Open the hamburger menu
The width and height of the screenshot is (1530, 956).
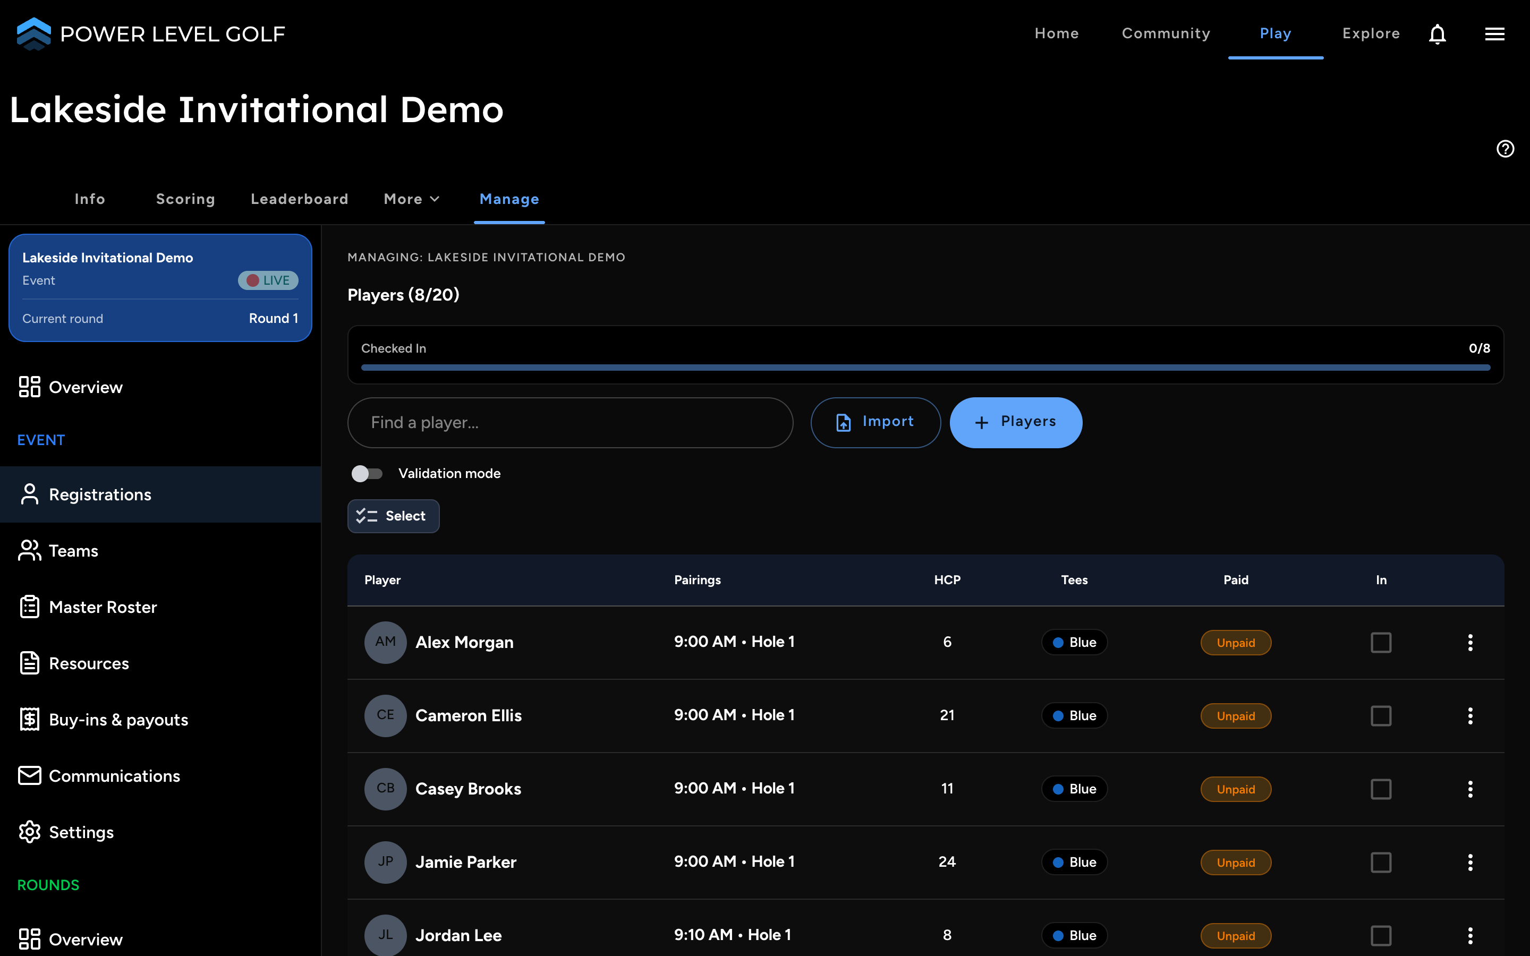click(1494, 34)
